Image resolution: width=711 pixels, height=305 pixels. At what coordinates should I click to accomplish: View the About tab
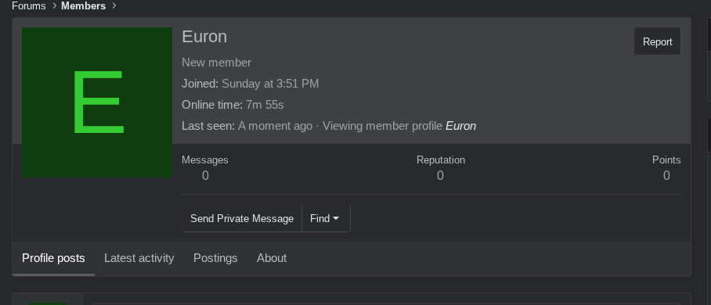272,258
